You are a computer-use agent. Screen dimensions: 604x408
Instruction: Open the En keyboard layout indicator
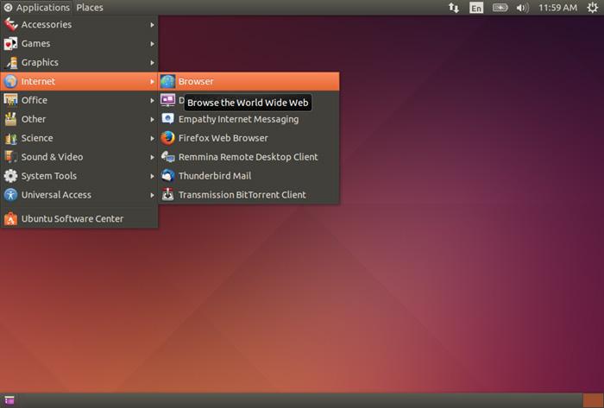click(476, 8)
